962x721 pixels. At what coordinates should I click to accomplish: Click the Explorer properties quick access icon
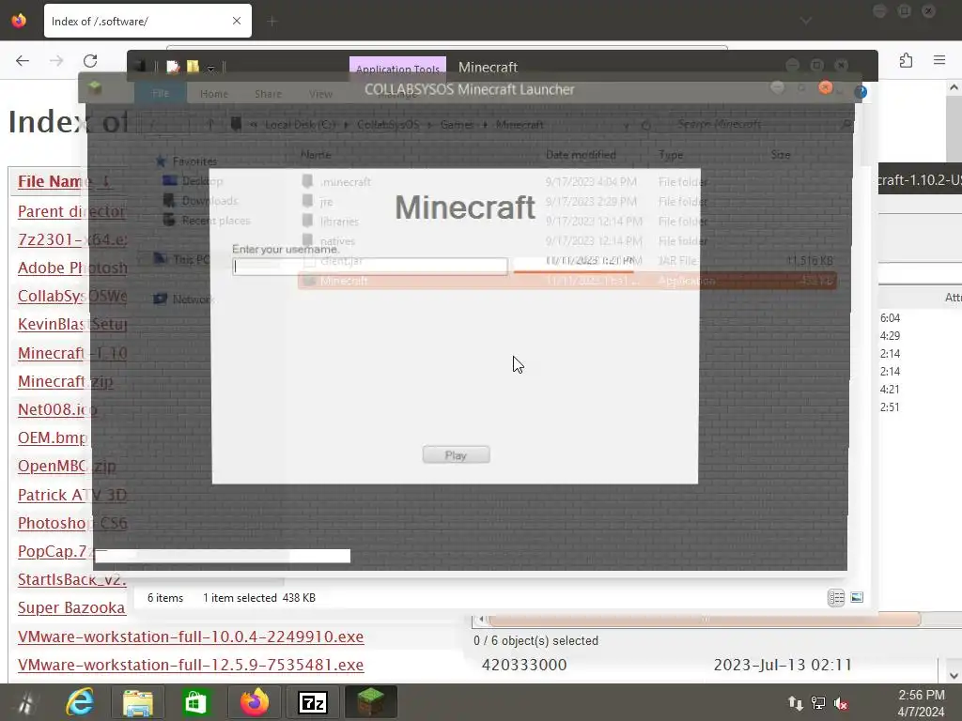coord(173,67)
